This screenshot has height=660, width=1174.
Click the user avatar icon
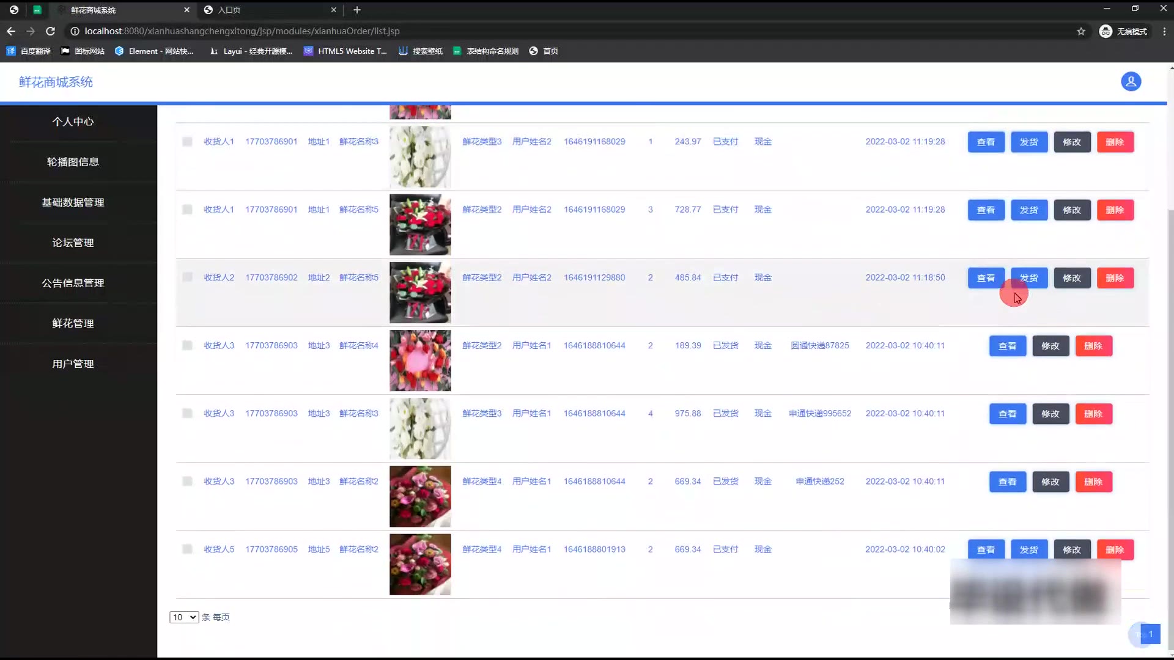1131,81
